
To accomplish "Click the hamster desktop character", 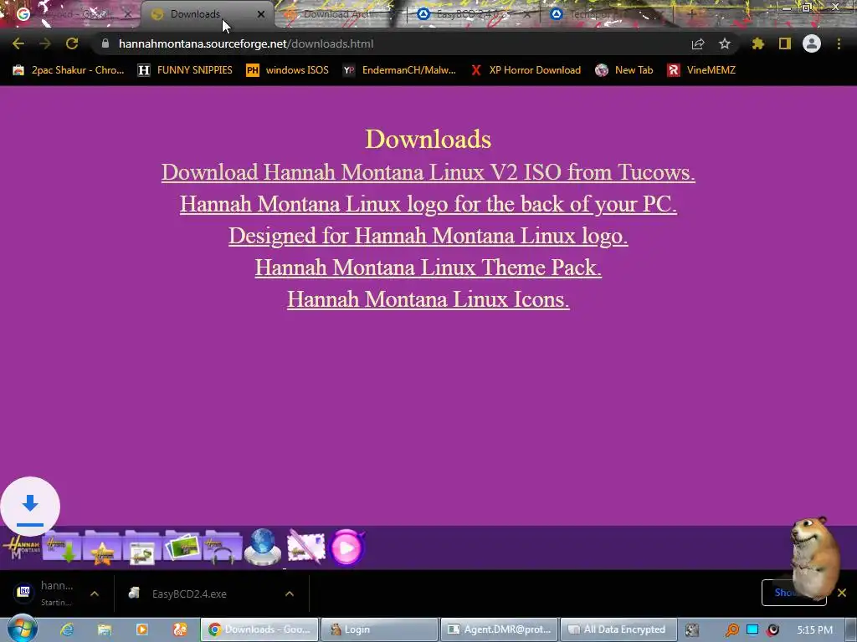I will point(815,558).
